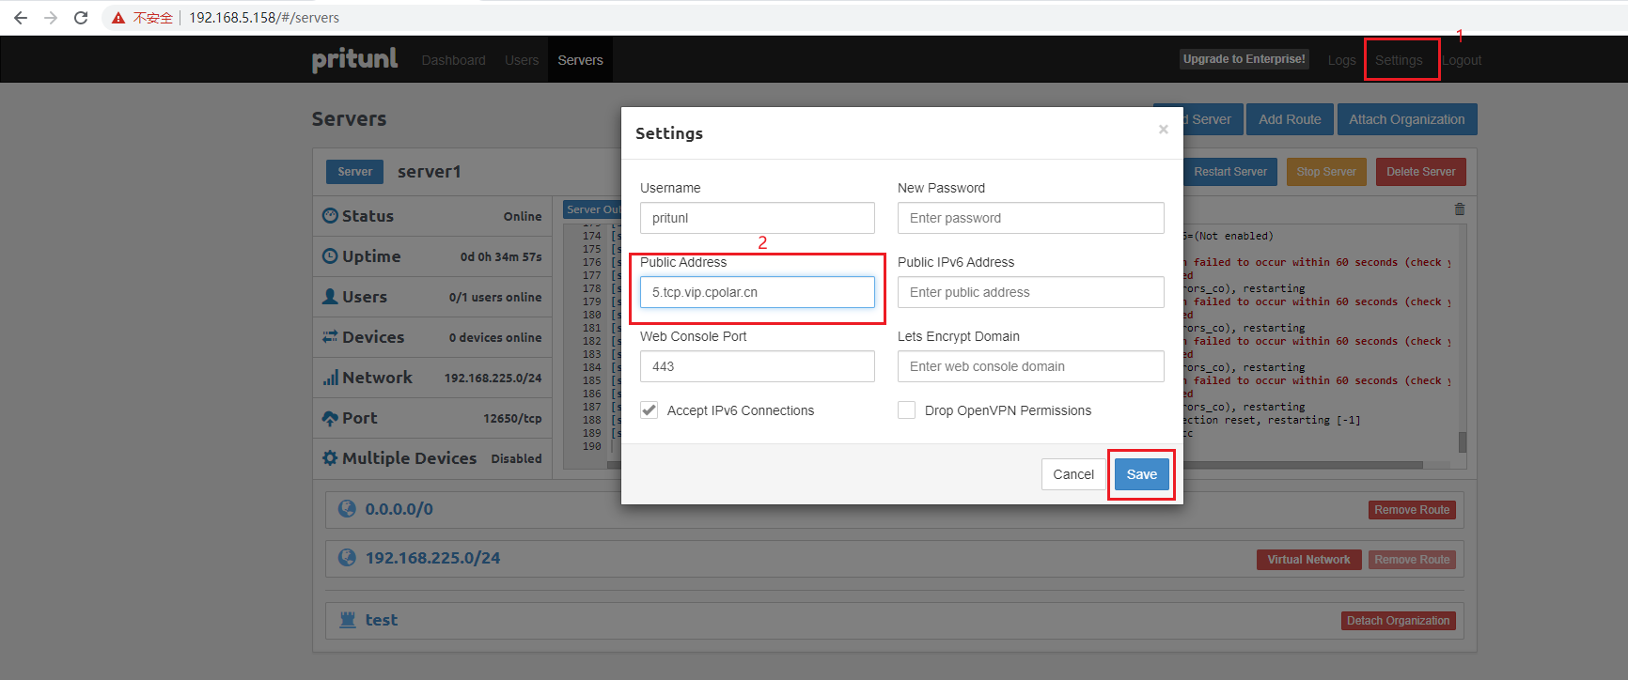Reload the page with the refresh icon

81,18
